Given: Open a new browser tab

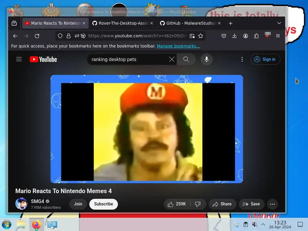Looking at the screenshot, I should click(231, 23).
